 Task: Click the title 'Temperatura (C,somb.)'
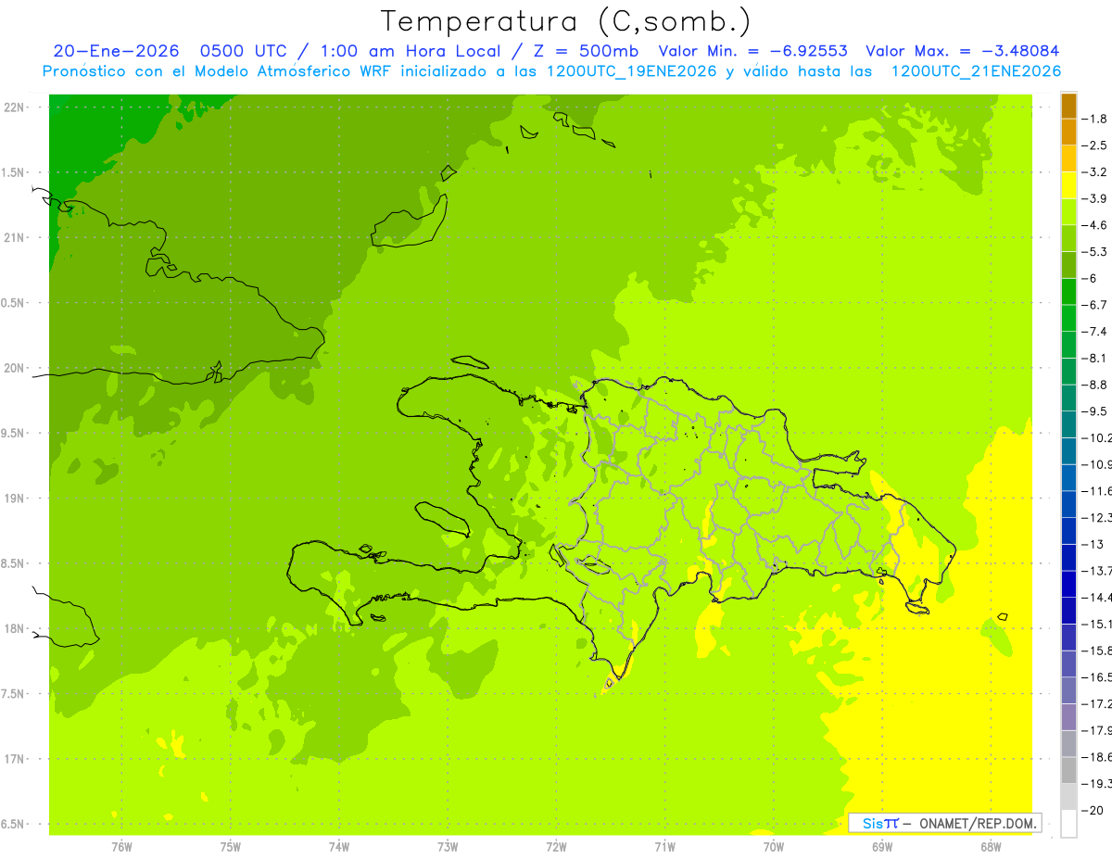coord(566,21)
